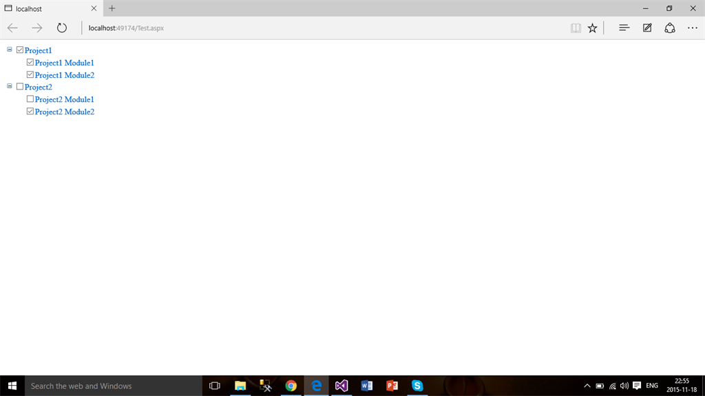Open the Project2 link
The width and height of the screenshot is (705, 396).
click(39, 87)
